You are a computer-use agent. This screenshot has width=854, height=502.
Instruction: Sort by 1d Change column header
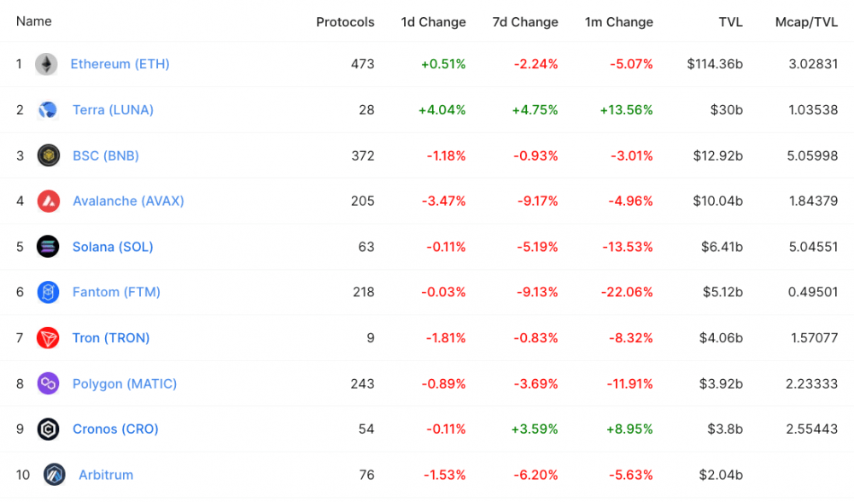click(434, 22)
